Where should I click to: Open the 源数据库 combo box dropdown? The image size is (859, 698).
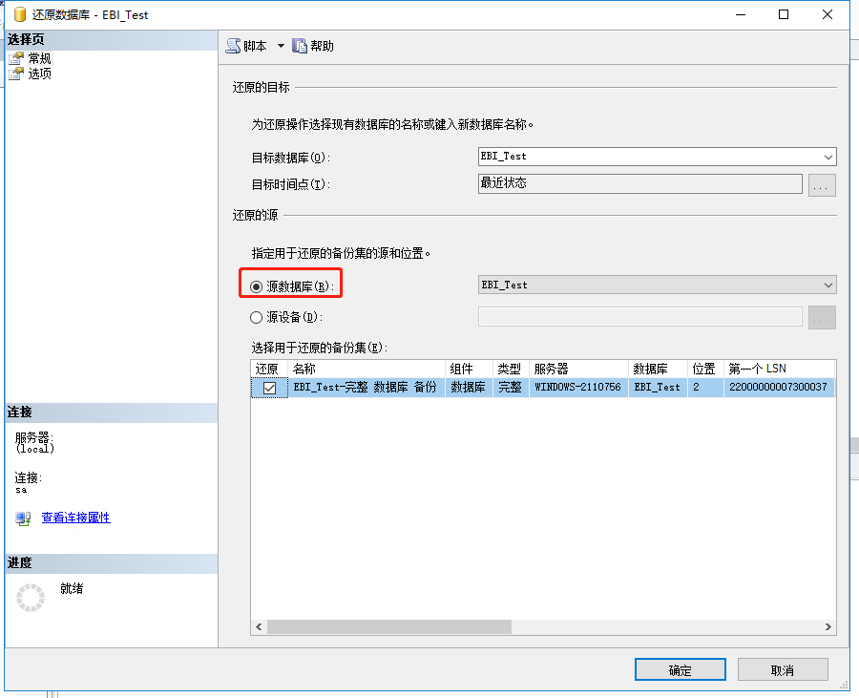click(x=827, y=284)
